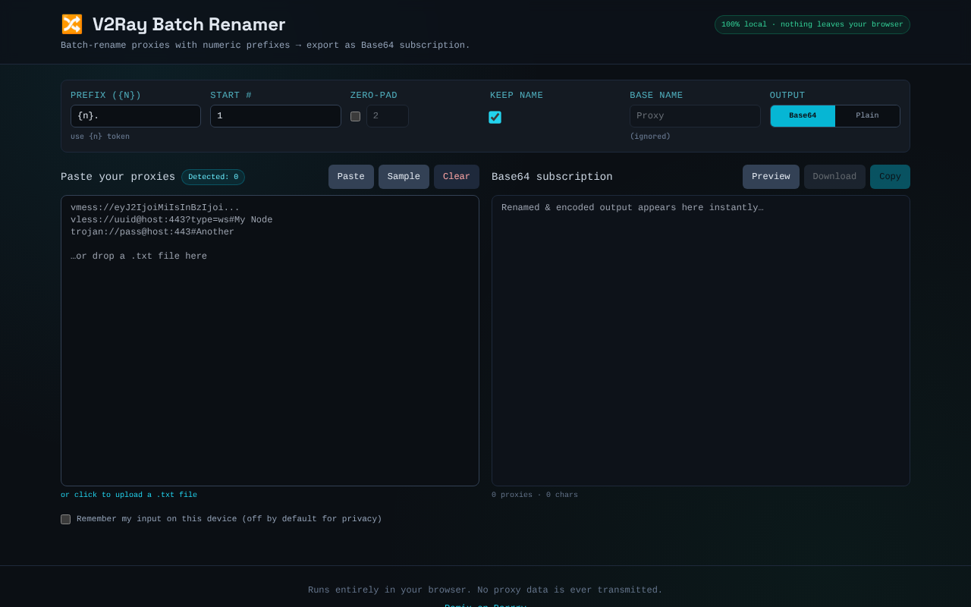Load the Sample proxies
Image resolution: width=971 pixels, height=607 pixels.
pos(404,177)
